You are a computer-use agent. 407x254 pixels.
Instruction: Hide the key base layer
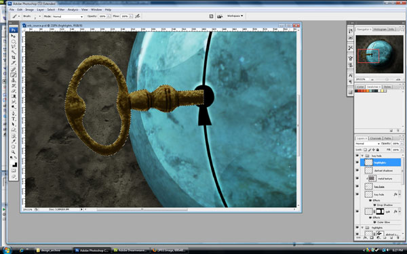coord(357,187)
